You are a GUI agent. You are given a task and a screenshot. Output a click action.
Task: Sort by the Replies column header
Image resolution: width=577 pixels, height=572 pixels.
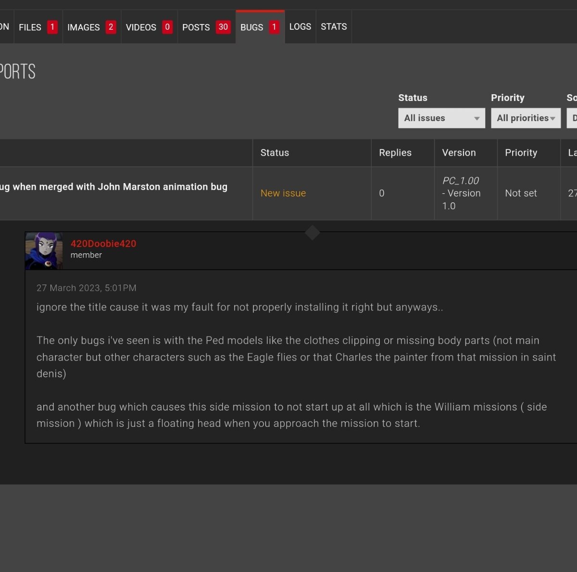395,153
